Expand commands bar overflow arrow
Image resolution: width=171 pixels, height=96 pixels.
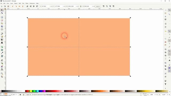click(165, 88)
